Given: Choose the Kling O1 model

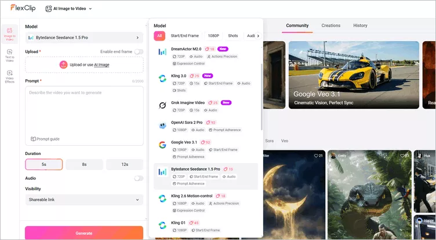Looking at the screenshot, I should click(x=206, y=226).
